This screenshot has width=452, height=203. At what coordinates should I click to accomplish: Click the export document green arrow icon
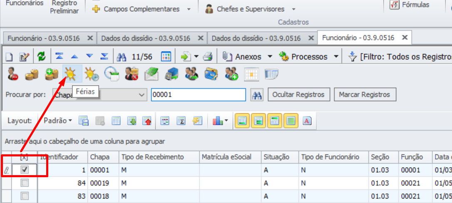tap(186, 57)
